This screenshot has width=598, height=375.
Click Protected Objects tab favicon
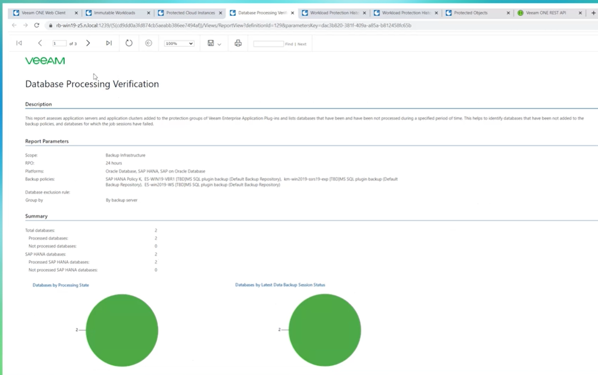448,13
